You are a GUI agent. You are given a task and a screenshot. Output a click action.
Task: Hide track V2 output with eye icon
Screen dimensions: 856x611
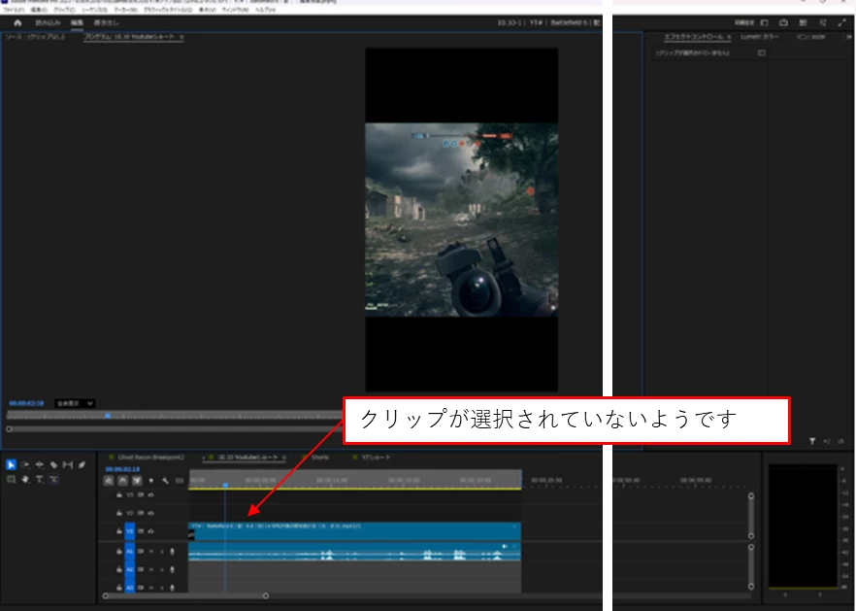(150, 513)
